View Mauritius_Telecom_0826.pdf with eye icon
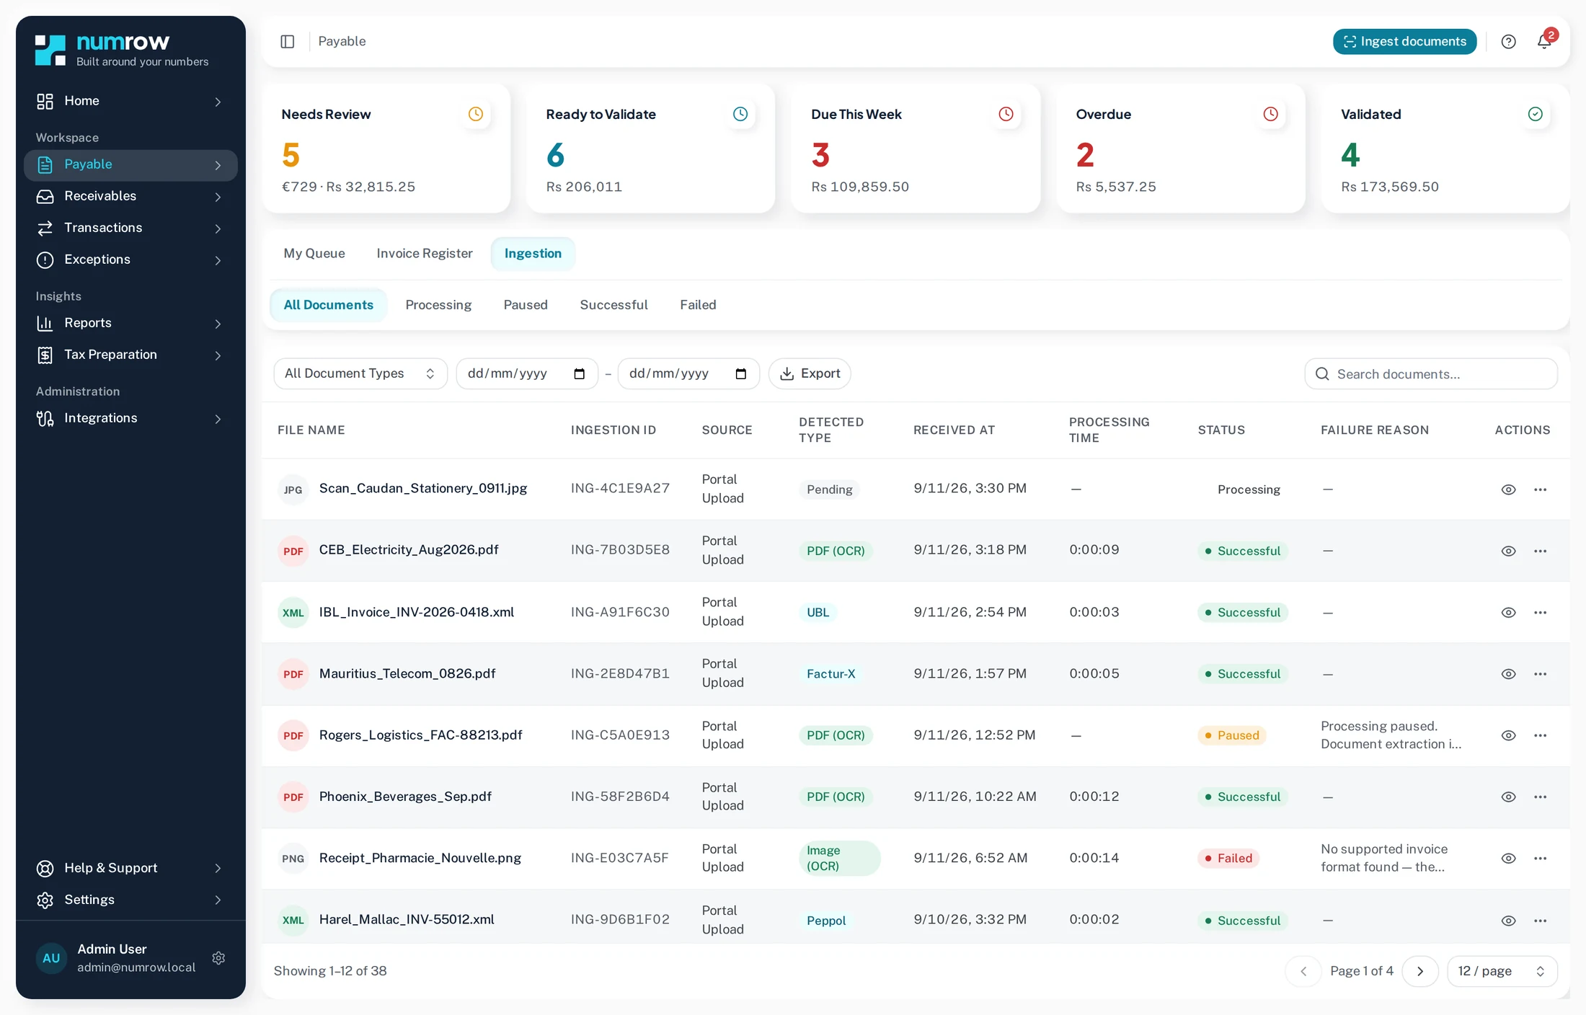This screenshot has height=1015, width=1586. click(1508, 674)
